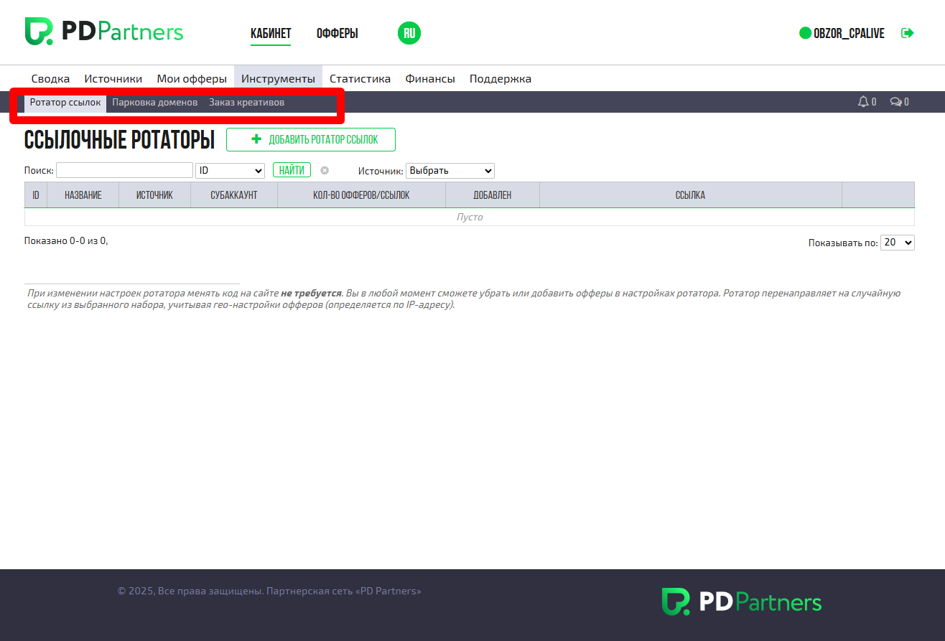Screen dimensions: 945x641
Task: Go to Сводка tab
Action: click(50, 79)
